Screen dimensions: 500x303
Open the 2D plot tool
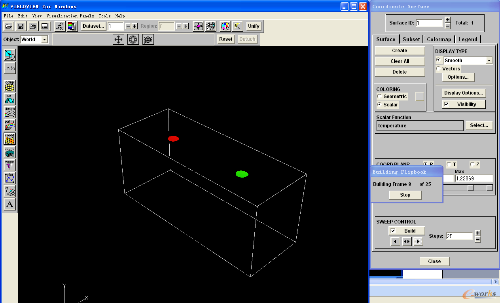point(9,178)
